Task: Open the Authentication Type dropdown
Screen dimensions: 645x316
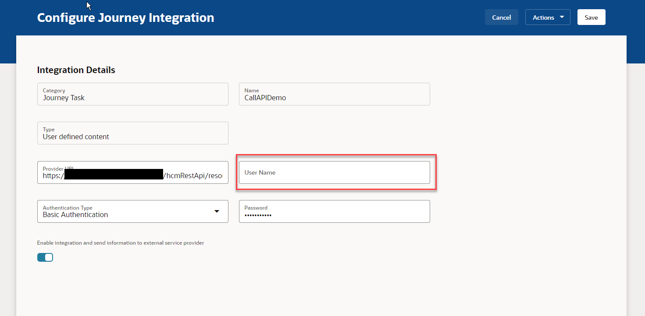Action: pyautogui.click(x=133, y=211)
